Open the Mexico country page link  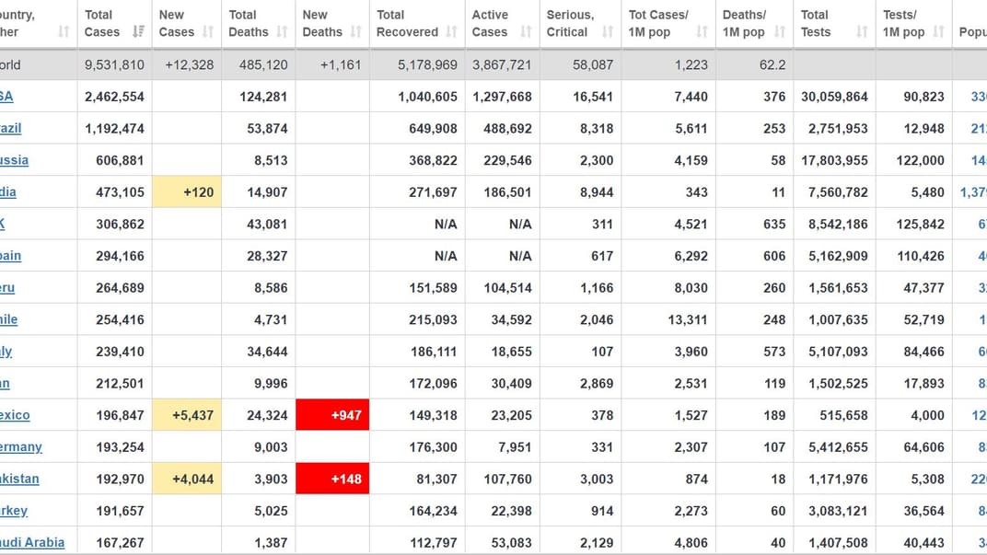15,415
